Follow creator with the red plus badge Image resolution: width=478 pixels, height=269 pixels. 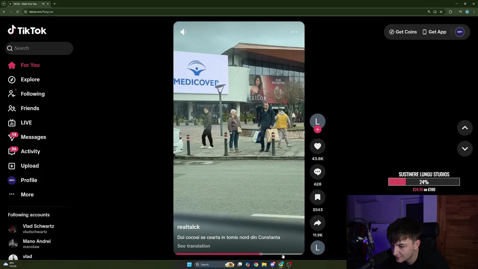(x=317, y=129)
